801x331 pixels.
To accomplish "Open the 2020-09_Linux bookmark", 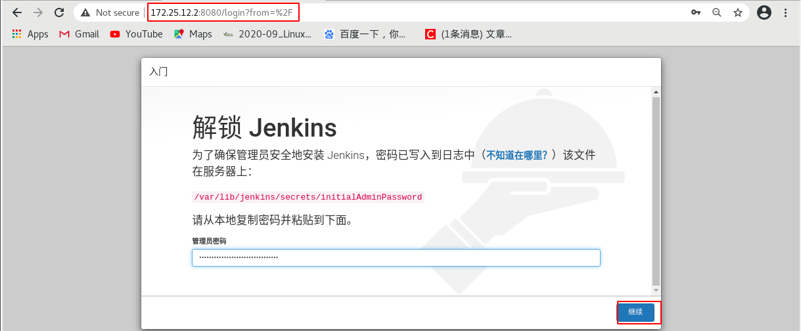I will coord(267,34).
